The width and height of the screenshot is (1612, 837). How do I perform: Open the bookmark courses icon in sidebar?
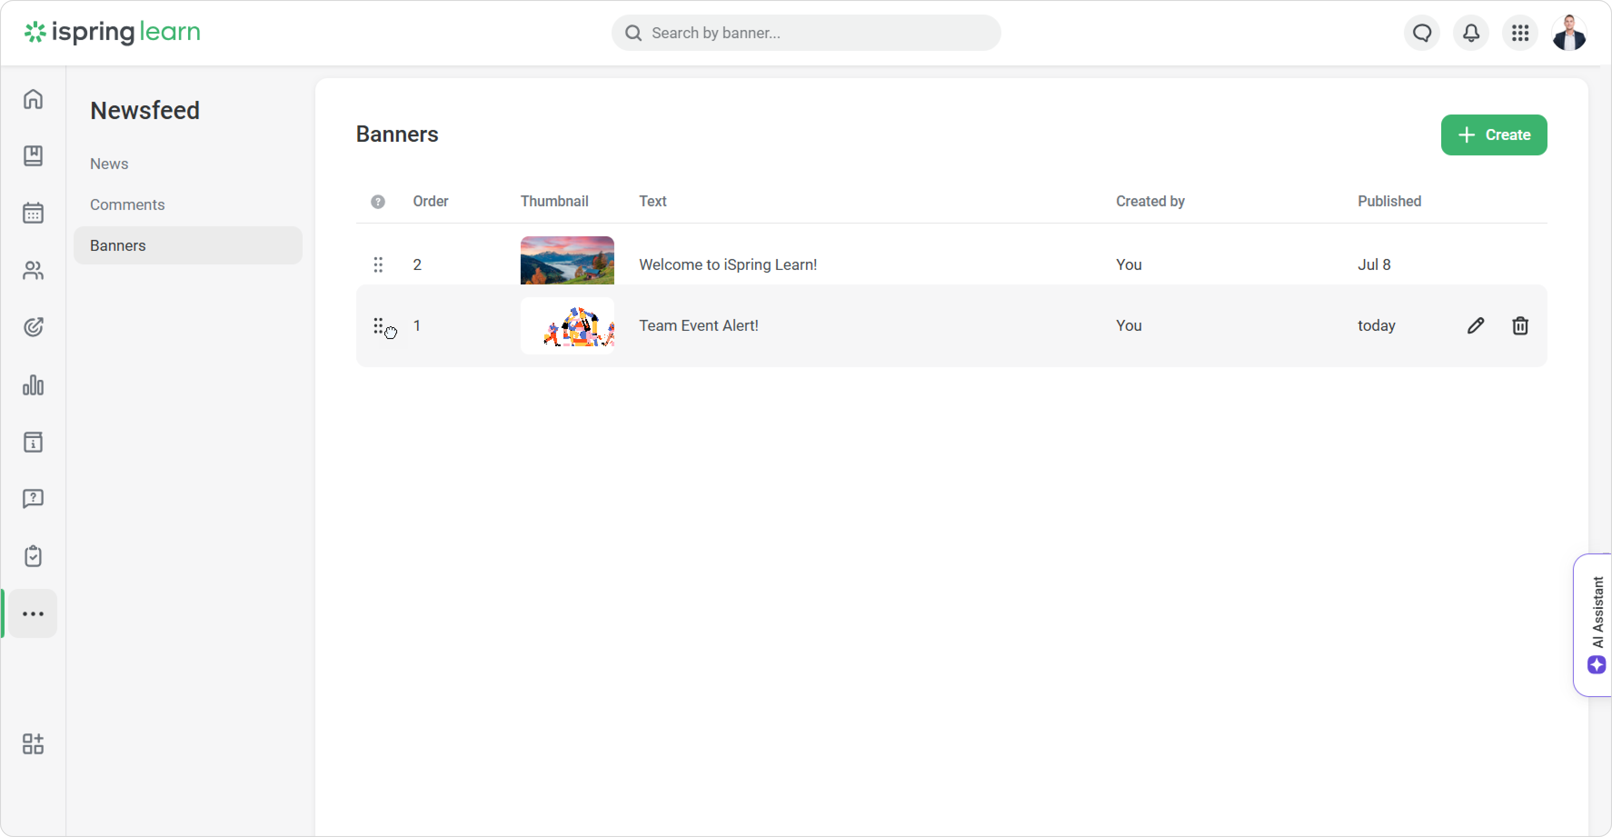click(x=33, y=155)
